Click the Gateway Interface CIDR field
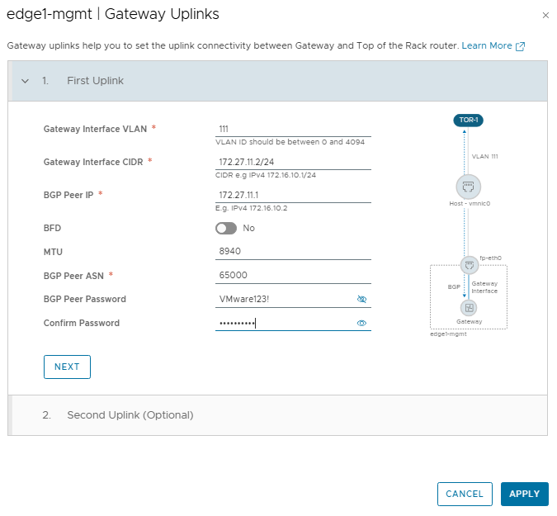 (x=292, y=162)
